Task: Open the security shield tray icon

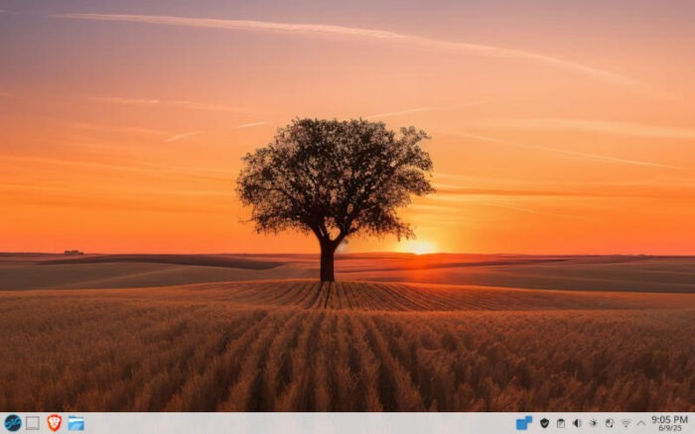Action: [544, 423]
